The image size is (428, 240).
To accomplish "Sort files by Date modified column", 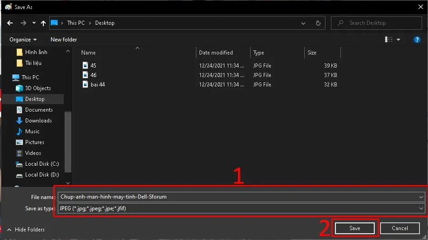I will pos(216,53).
